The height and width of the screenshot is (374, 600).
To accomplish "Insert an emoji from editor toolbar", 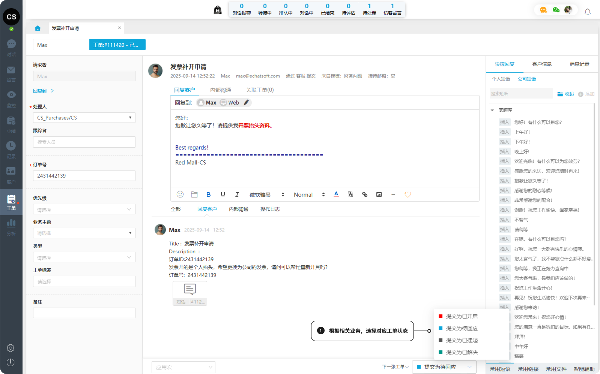I will 180,194.
